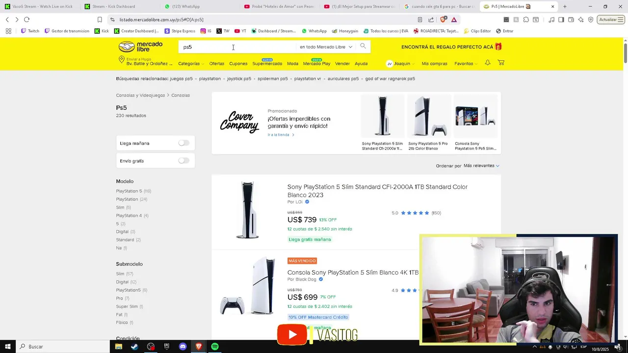Open the Mercado Play menu item

(x=316, y=64)
